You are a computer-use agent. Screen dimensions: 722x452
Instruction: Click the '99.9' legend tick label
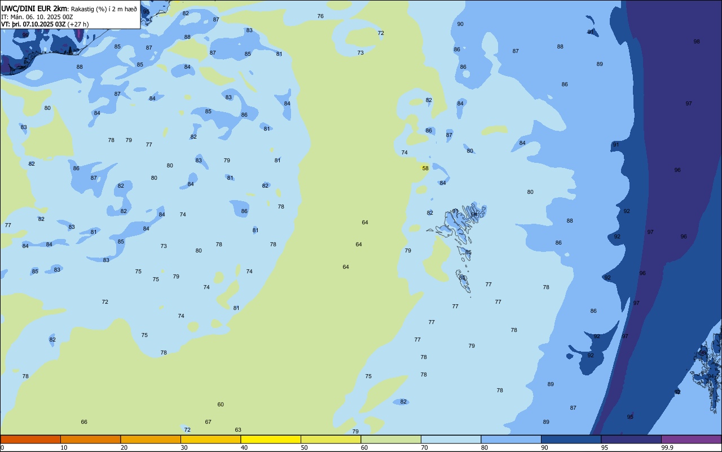(667, 447)
